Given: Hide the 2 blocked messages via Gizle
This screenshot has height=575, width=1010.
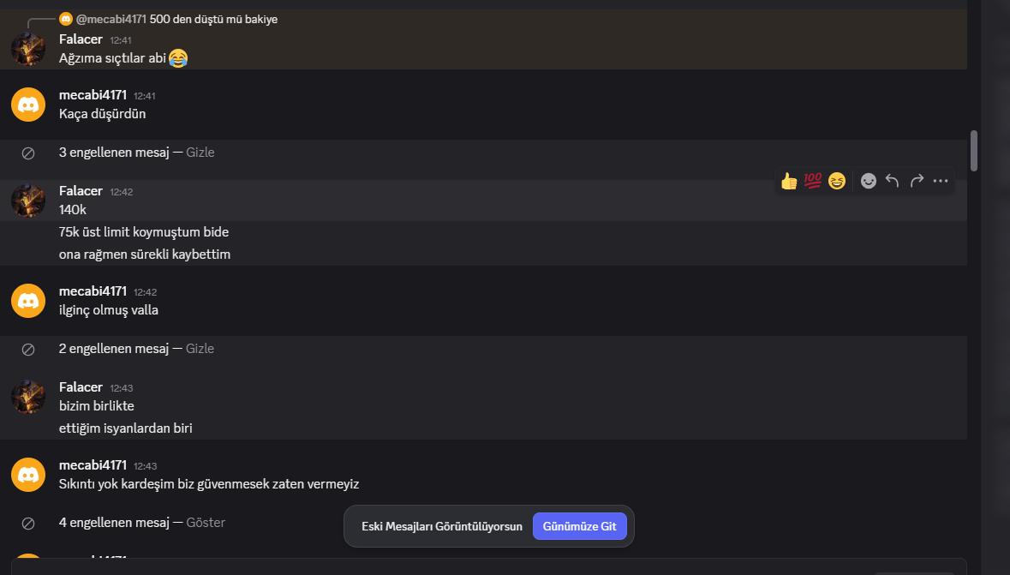Looking at the screenshot, I should (x=200, y=349).
